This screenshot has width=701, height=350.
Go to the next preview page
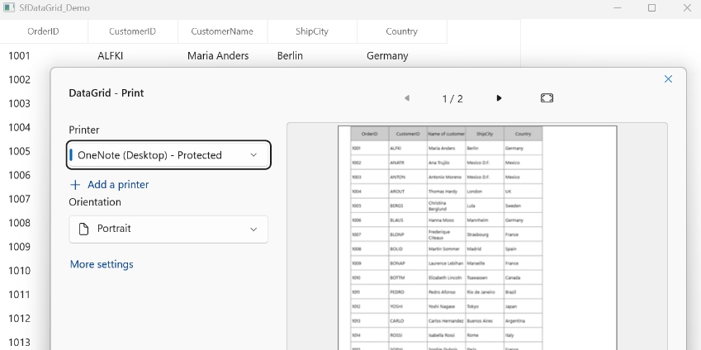pyautogui.click(x=499, y=98)
